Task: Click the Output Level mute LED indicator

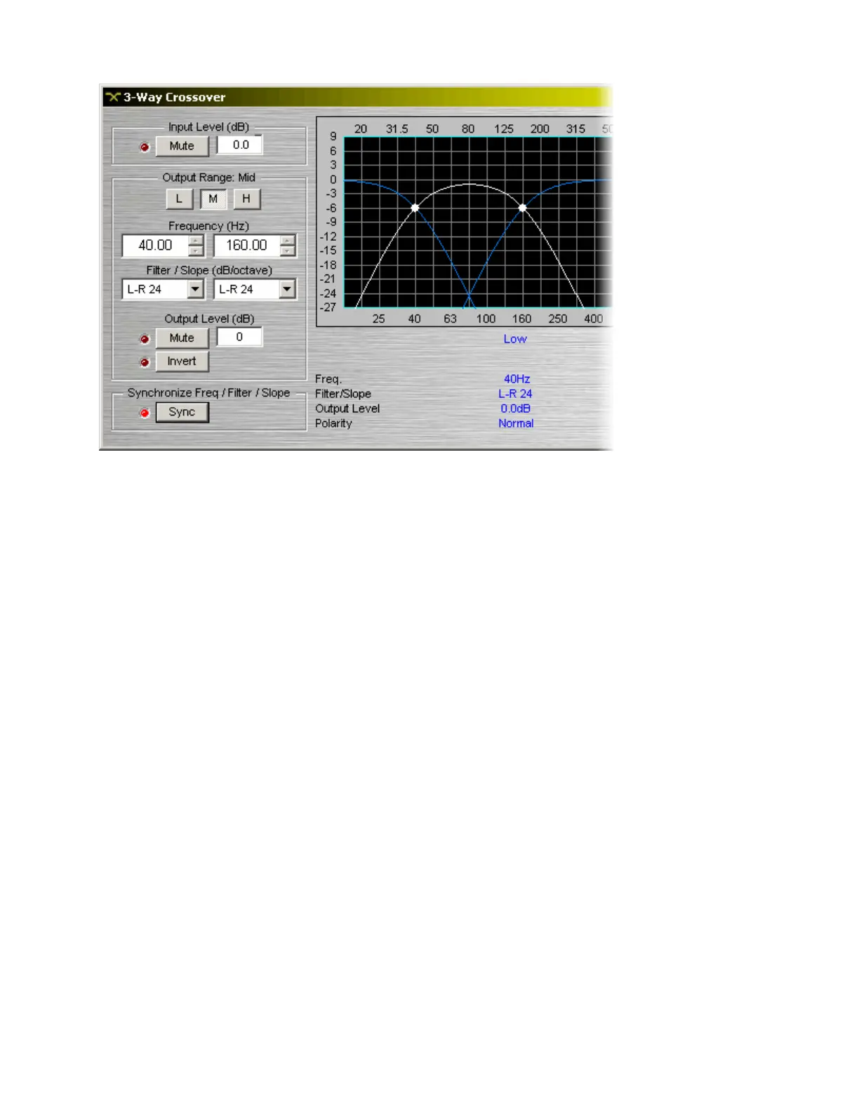Action: (145, 339)
